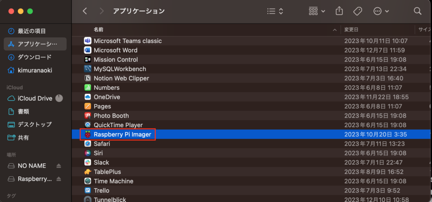Click the Time Machine app icon
Viewport: 432px width, 202px height.
pyautogui.click(x=88, y=181)
